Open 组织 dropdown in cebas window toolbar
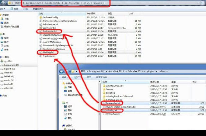 (x=65, y=77)
